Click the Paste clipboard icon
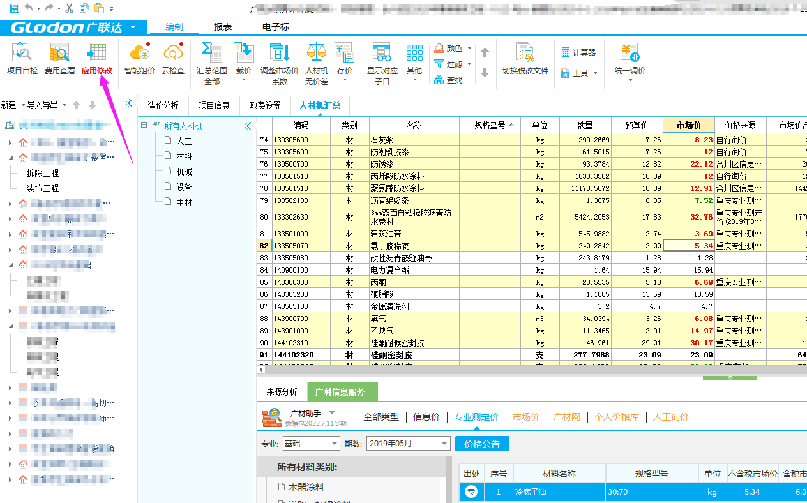The width and height of the screenshot is (807, 503). pyautogui.click(x=98, y=8)
